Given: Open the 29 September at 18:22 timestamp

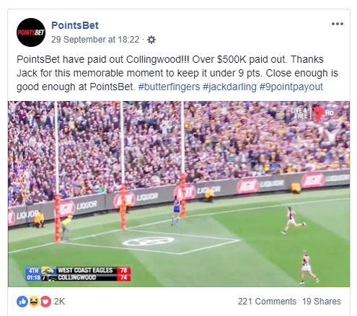Looking at the screenshot, I should point(95,40).
